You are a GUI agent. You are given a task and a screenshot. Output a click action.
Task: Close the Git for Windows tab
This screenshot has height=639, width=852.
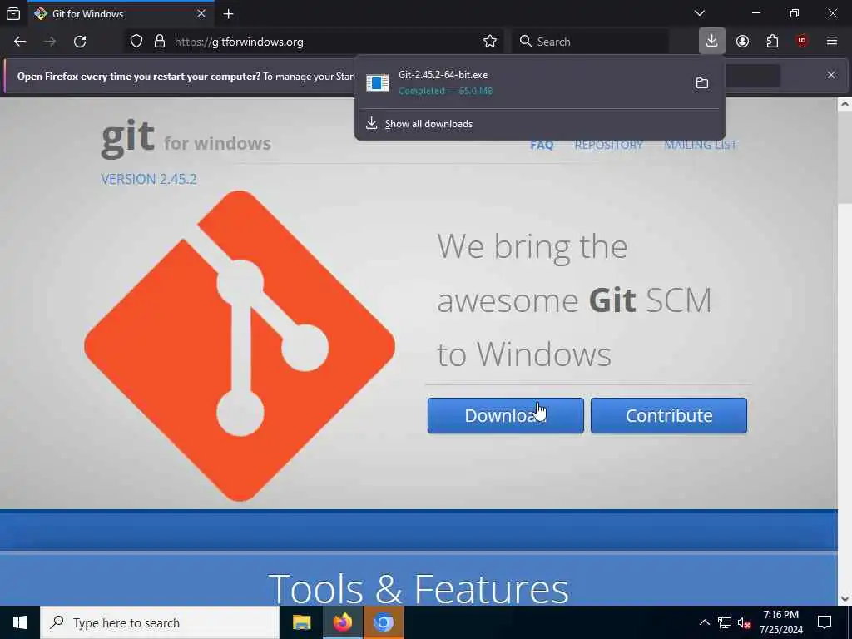201,13
